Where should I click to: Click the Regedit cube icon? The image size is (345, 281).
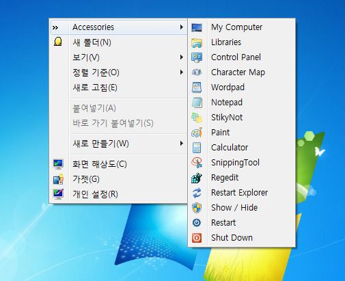[197, 178]
